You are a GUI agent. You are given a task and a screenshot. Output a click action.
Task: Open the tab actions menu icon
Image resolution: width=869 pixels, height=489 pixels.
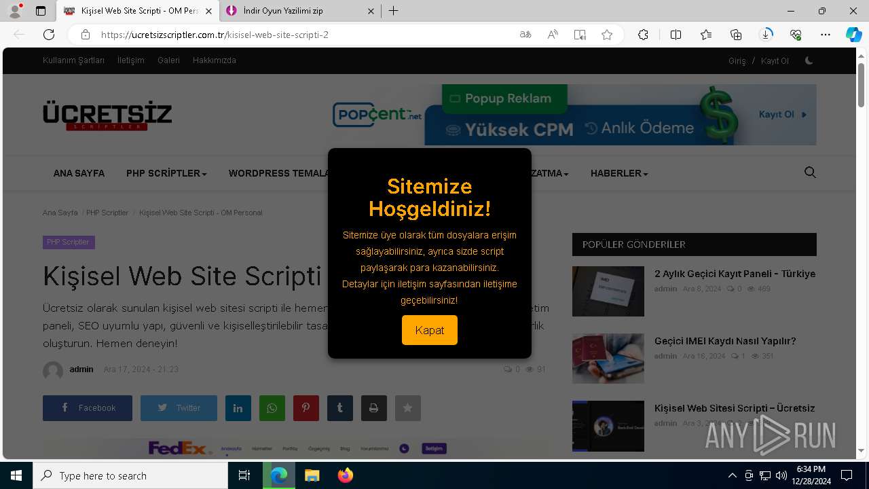click(x=41, y=11)
